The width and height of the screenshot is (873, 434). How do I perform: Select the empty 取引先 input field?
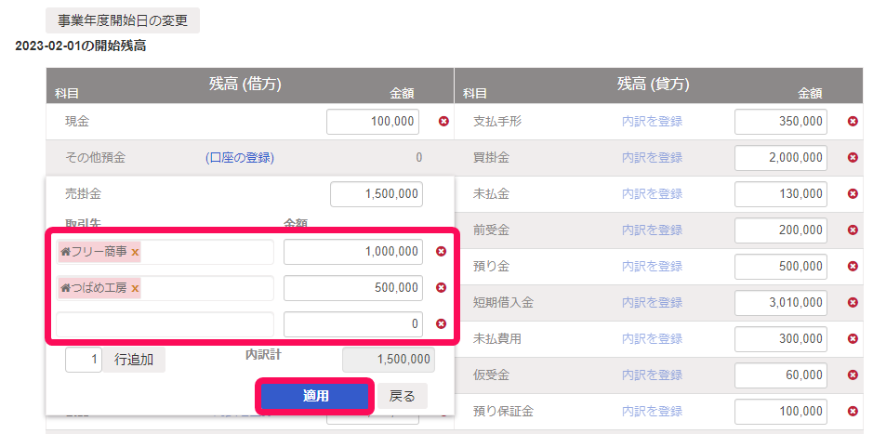point(165,324)
